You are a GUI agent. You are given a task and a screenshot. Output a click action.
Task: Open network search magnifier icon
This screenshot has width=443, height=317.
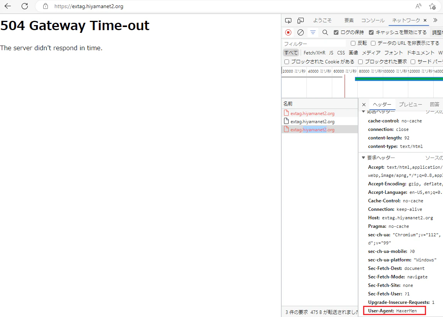pyautogui.click(x=325, y=32)
